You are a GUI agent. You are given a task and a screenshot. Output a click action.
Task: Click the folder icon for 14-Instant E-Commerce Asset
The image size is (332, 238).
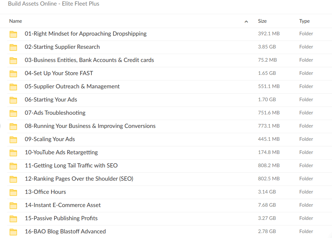[13, 205]
